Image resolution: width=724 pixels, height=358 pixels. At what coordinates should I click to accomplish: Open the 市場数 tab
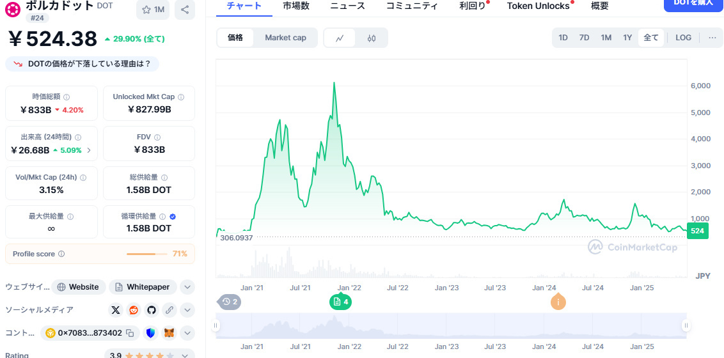tap(296, 6)
